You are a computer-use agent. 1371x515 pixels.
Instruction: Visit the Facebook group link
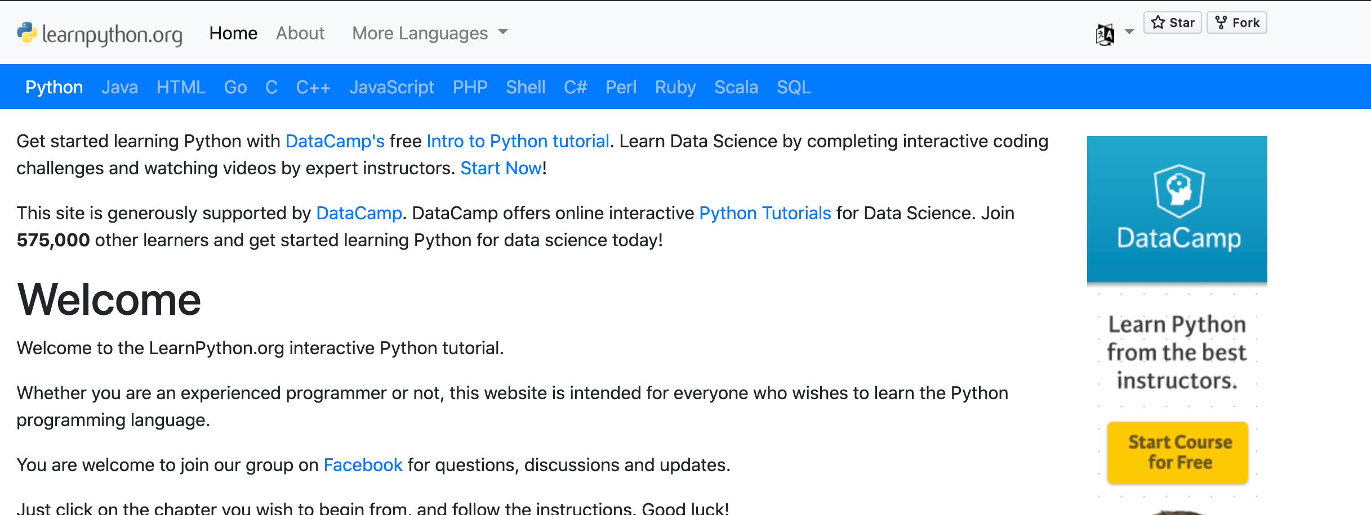(363, 464)
